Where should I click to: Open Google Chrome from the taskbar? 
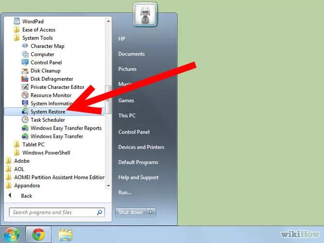[x=38, y=234]
